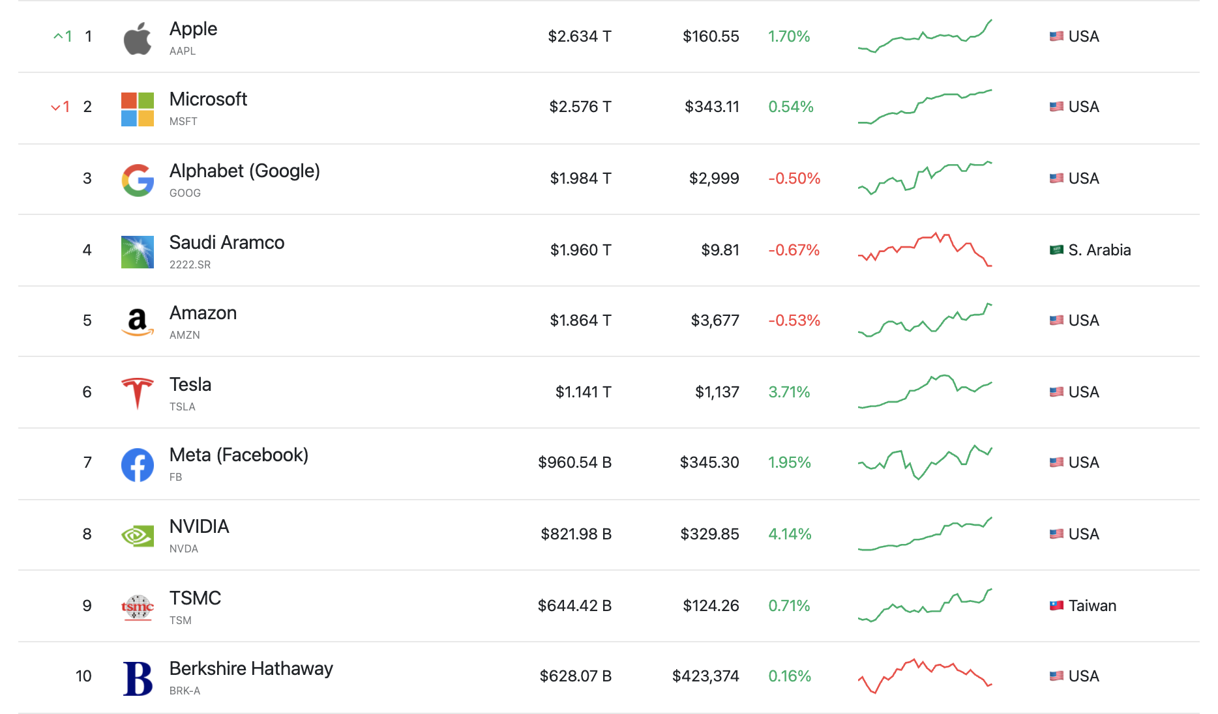Click Tesla's price sparkline chart
This screenshot has width=1218, height=714.
click(x=925, y=392)
